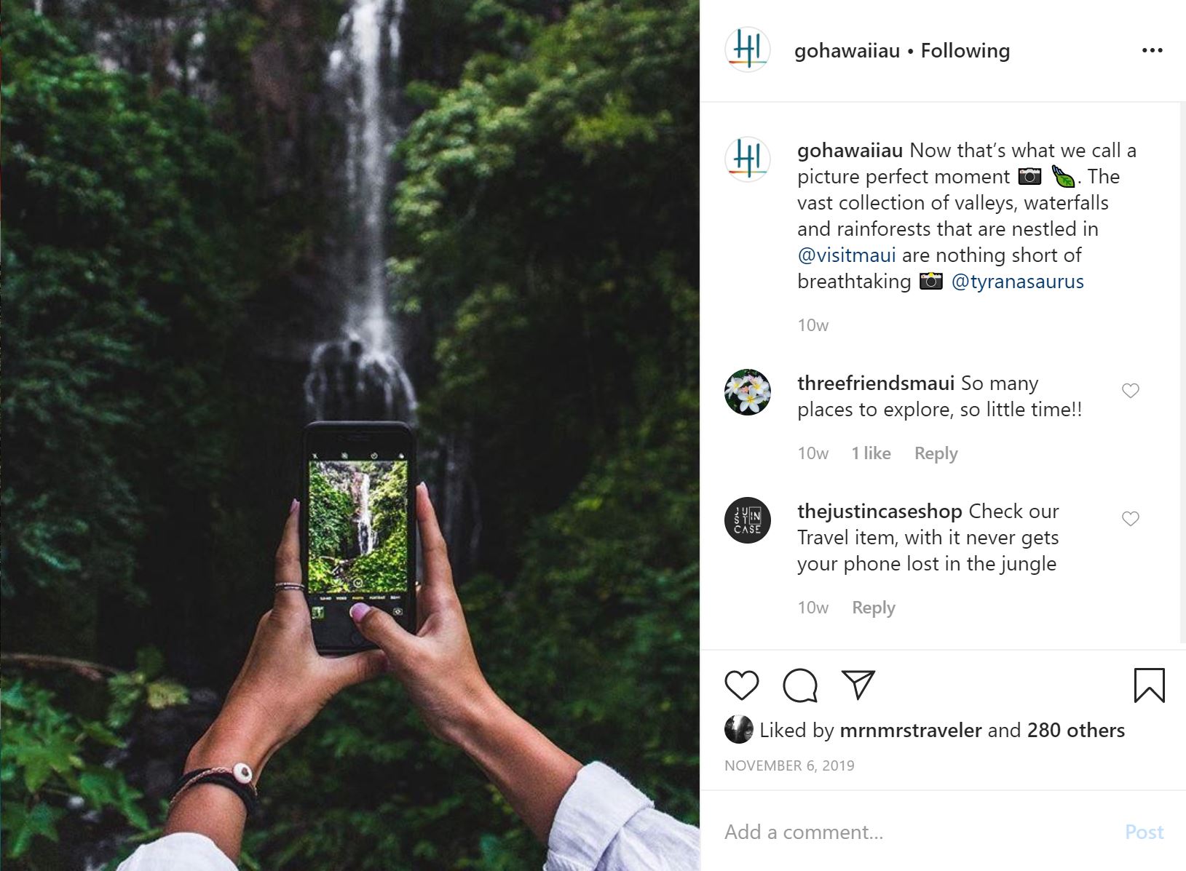Share the post via paper plane icon
1186x871 pixels.
858,685
